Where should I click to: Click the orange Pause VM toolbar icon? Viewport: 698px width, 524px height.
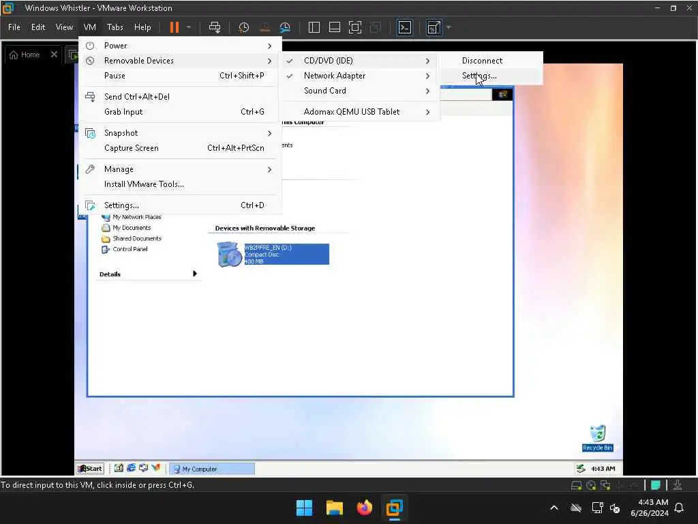(x=174, y=27)
